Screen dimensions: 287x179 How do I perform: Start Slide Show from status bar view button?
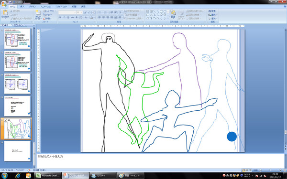coord(250,170)
